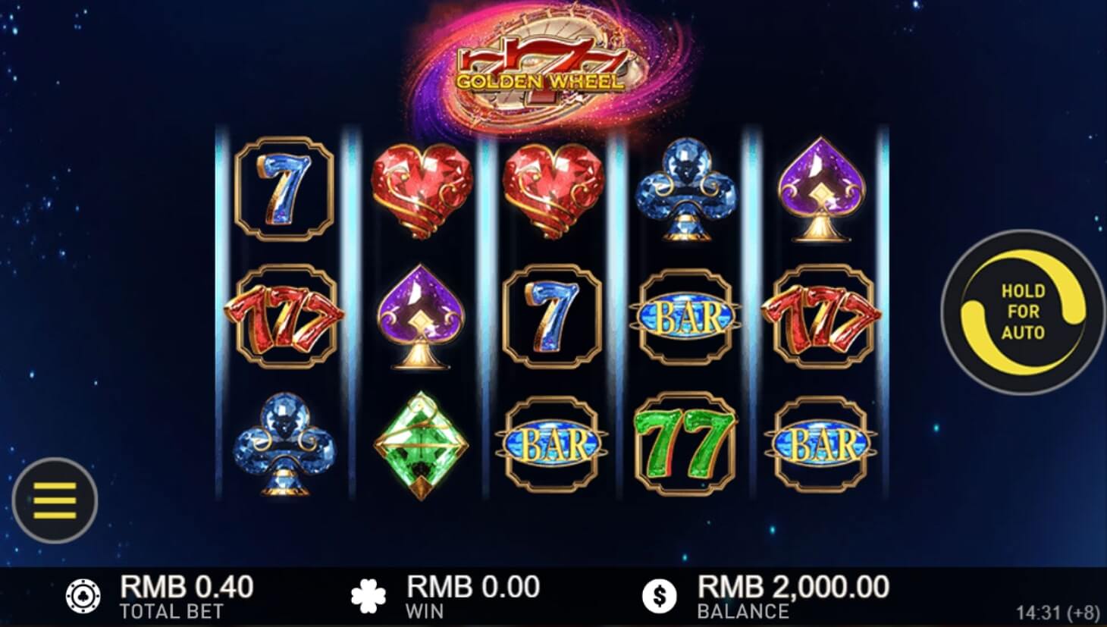Open the yellow hamburger menu button
The image size is (1107, 627).
click(55, 500)
